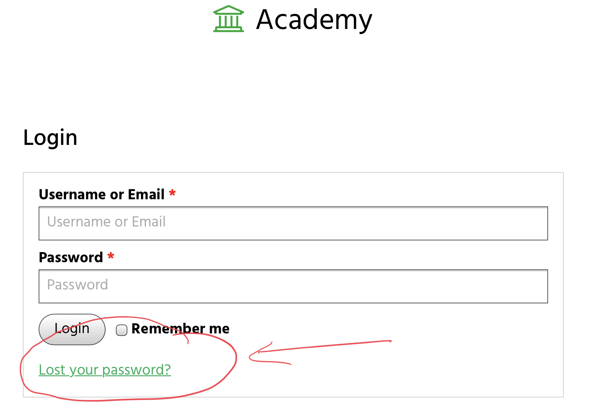Click the red asterisk beside Username or Email
This screenshot has width=591, height=420.
tap(172, 193)
